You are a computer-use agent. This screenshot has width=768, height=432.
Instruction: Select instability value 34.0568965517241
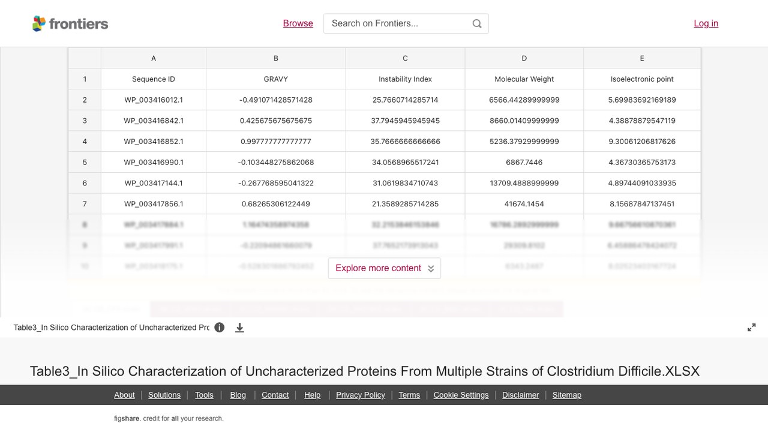[x=405, y=162]
